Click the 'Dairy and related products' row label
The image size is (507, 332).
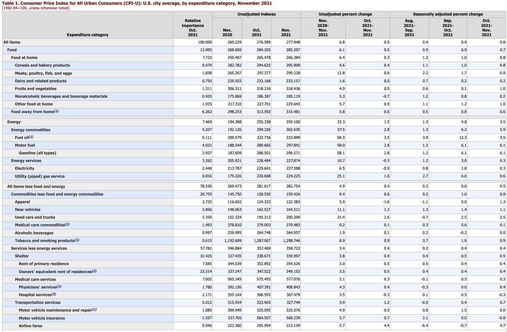41,81
